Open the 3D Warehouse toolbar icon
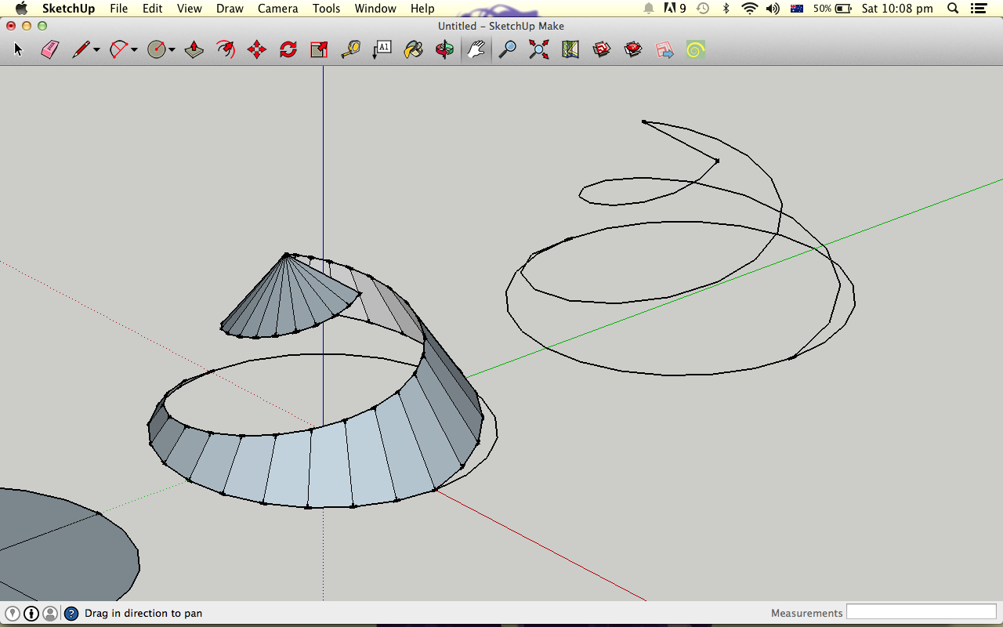Screen dimensions: 1003x627 (602, 50)
